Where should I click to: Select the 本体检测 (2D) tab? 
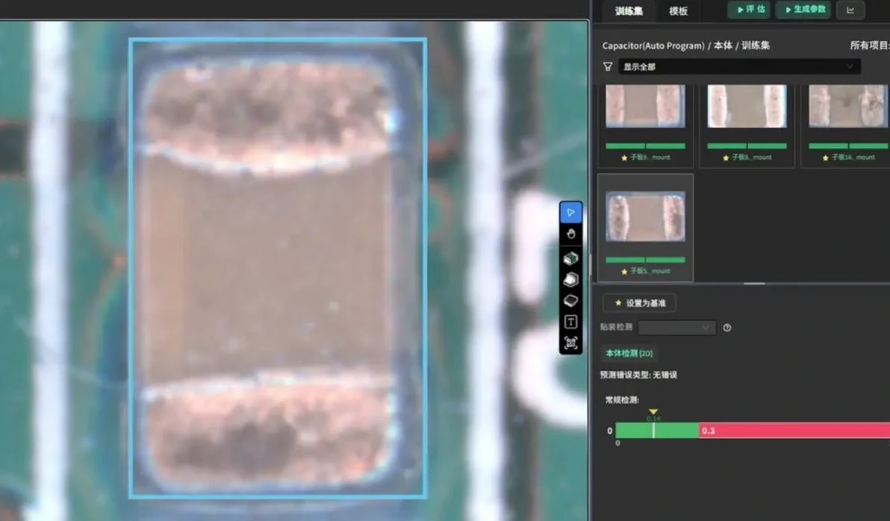click(629, 353)
